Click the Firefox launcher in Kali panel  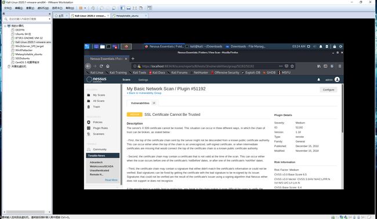coord(126,46)
